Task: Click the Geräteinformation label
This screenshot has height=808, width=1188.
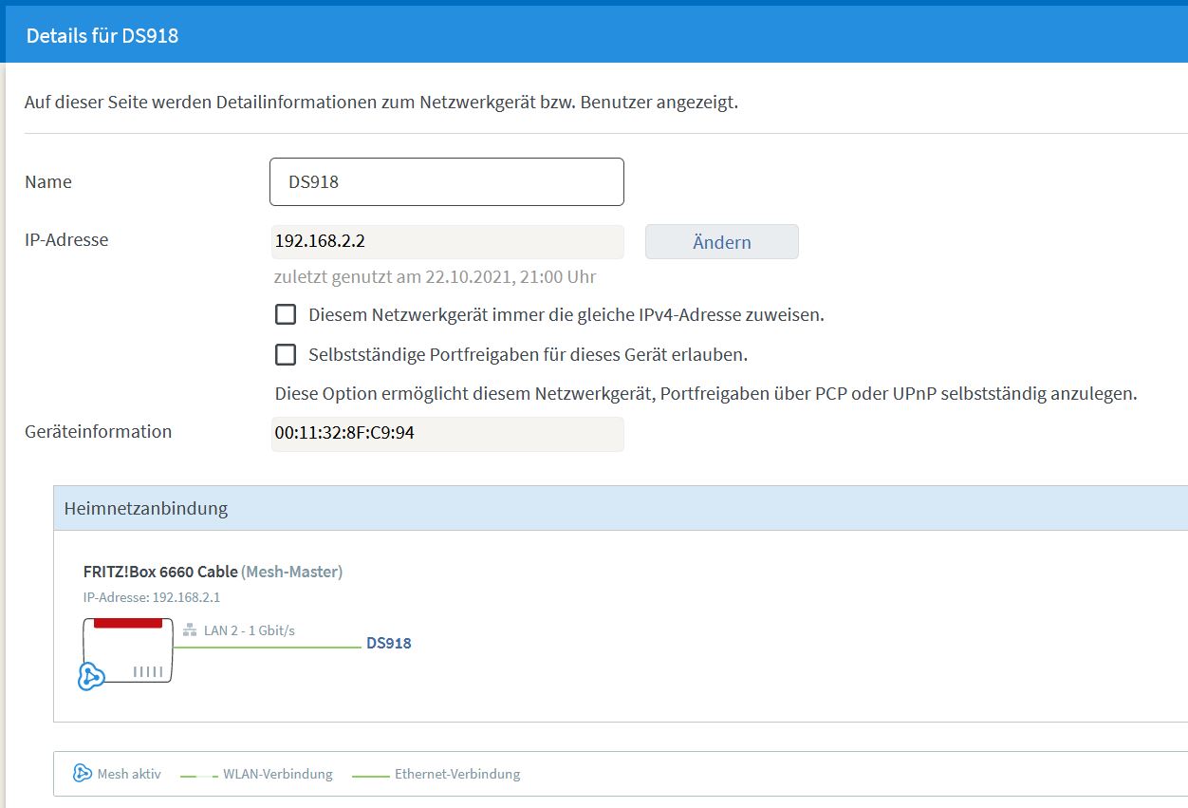Action: (x=99, y=431)
